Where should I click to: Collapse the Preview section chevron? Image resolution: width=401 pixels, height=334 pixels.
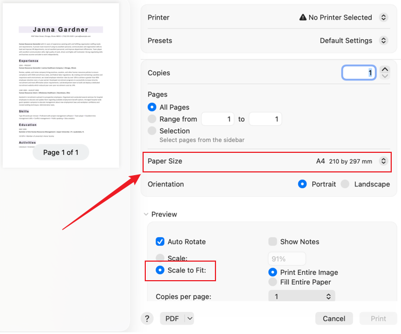pos(146,214)
